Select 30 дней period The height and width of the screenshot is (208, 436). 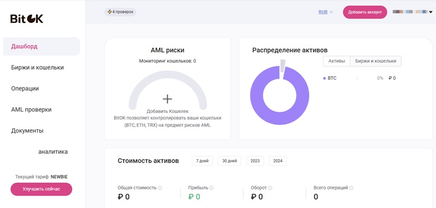[x=230, y=161]
